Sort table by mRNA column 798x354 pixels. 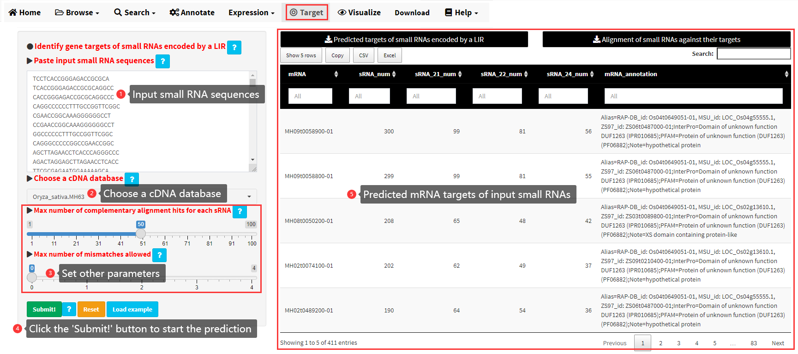(x=336, y=74)
